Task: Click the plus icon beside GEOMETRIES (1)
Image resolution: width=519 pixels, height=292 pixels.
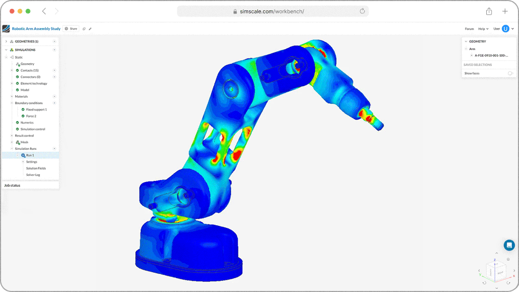Action: click(x=54, y=41)
